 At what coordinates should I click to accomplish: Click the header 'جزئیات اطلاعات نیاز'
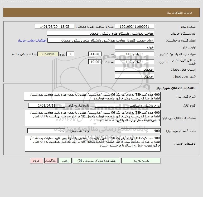(180, 13)
